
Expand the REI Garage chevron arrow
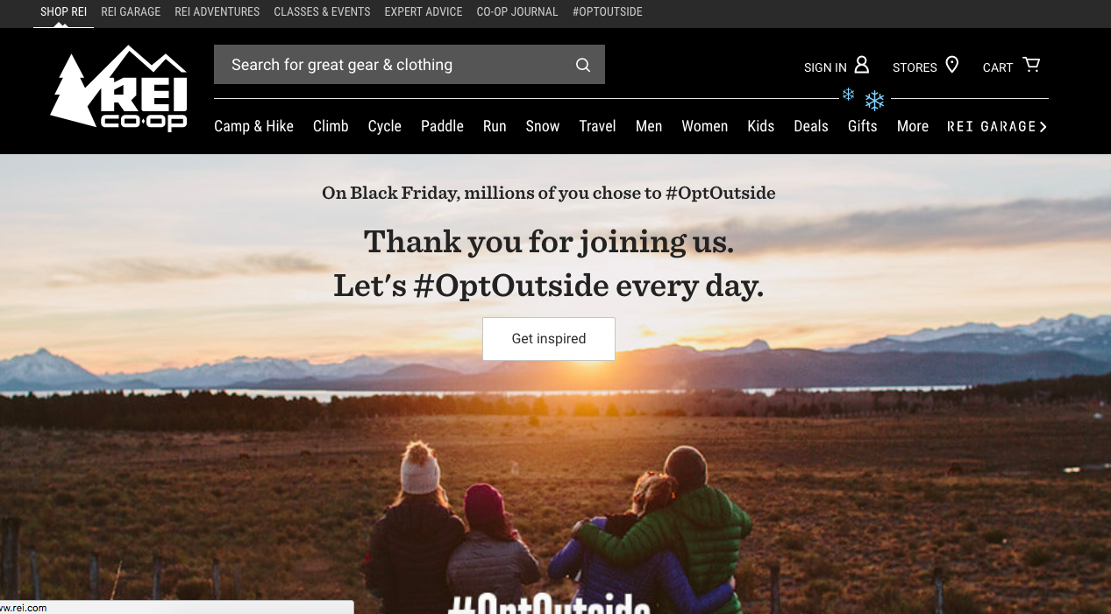point(1043,127)
